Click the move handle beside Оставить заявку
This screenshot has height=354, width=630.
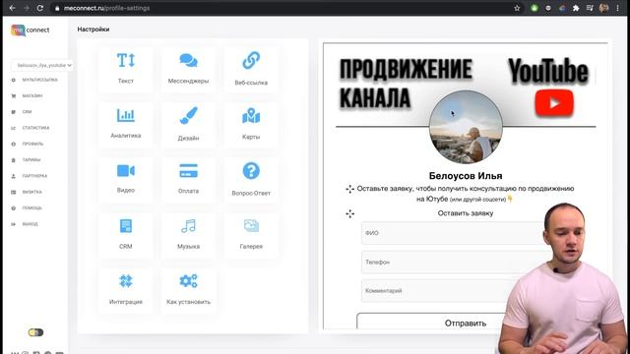[x=350, y=214]
